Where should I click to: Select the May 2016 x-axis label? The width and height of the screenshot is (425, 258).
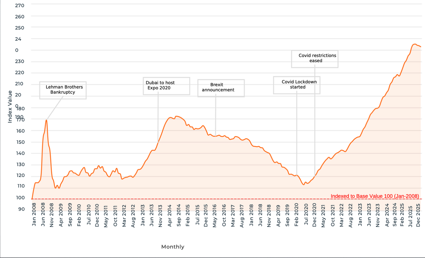click(215, 215)
